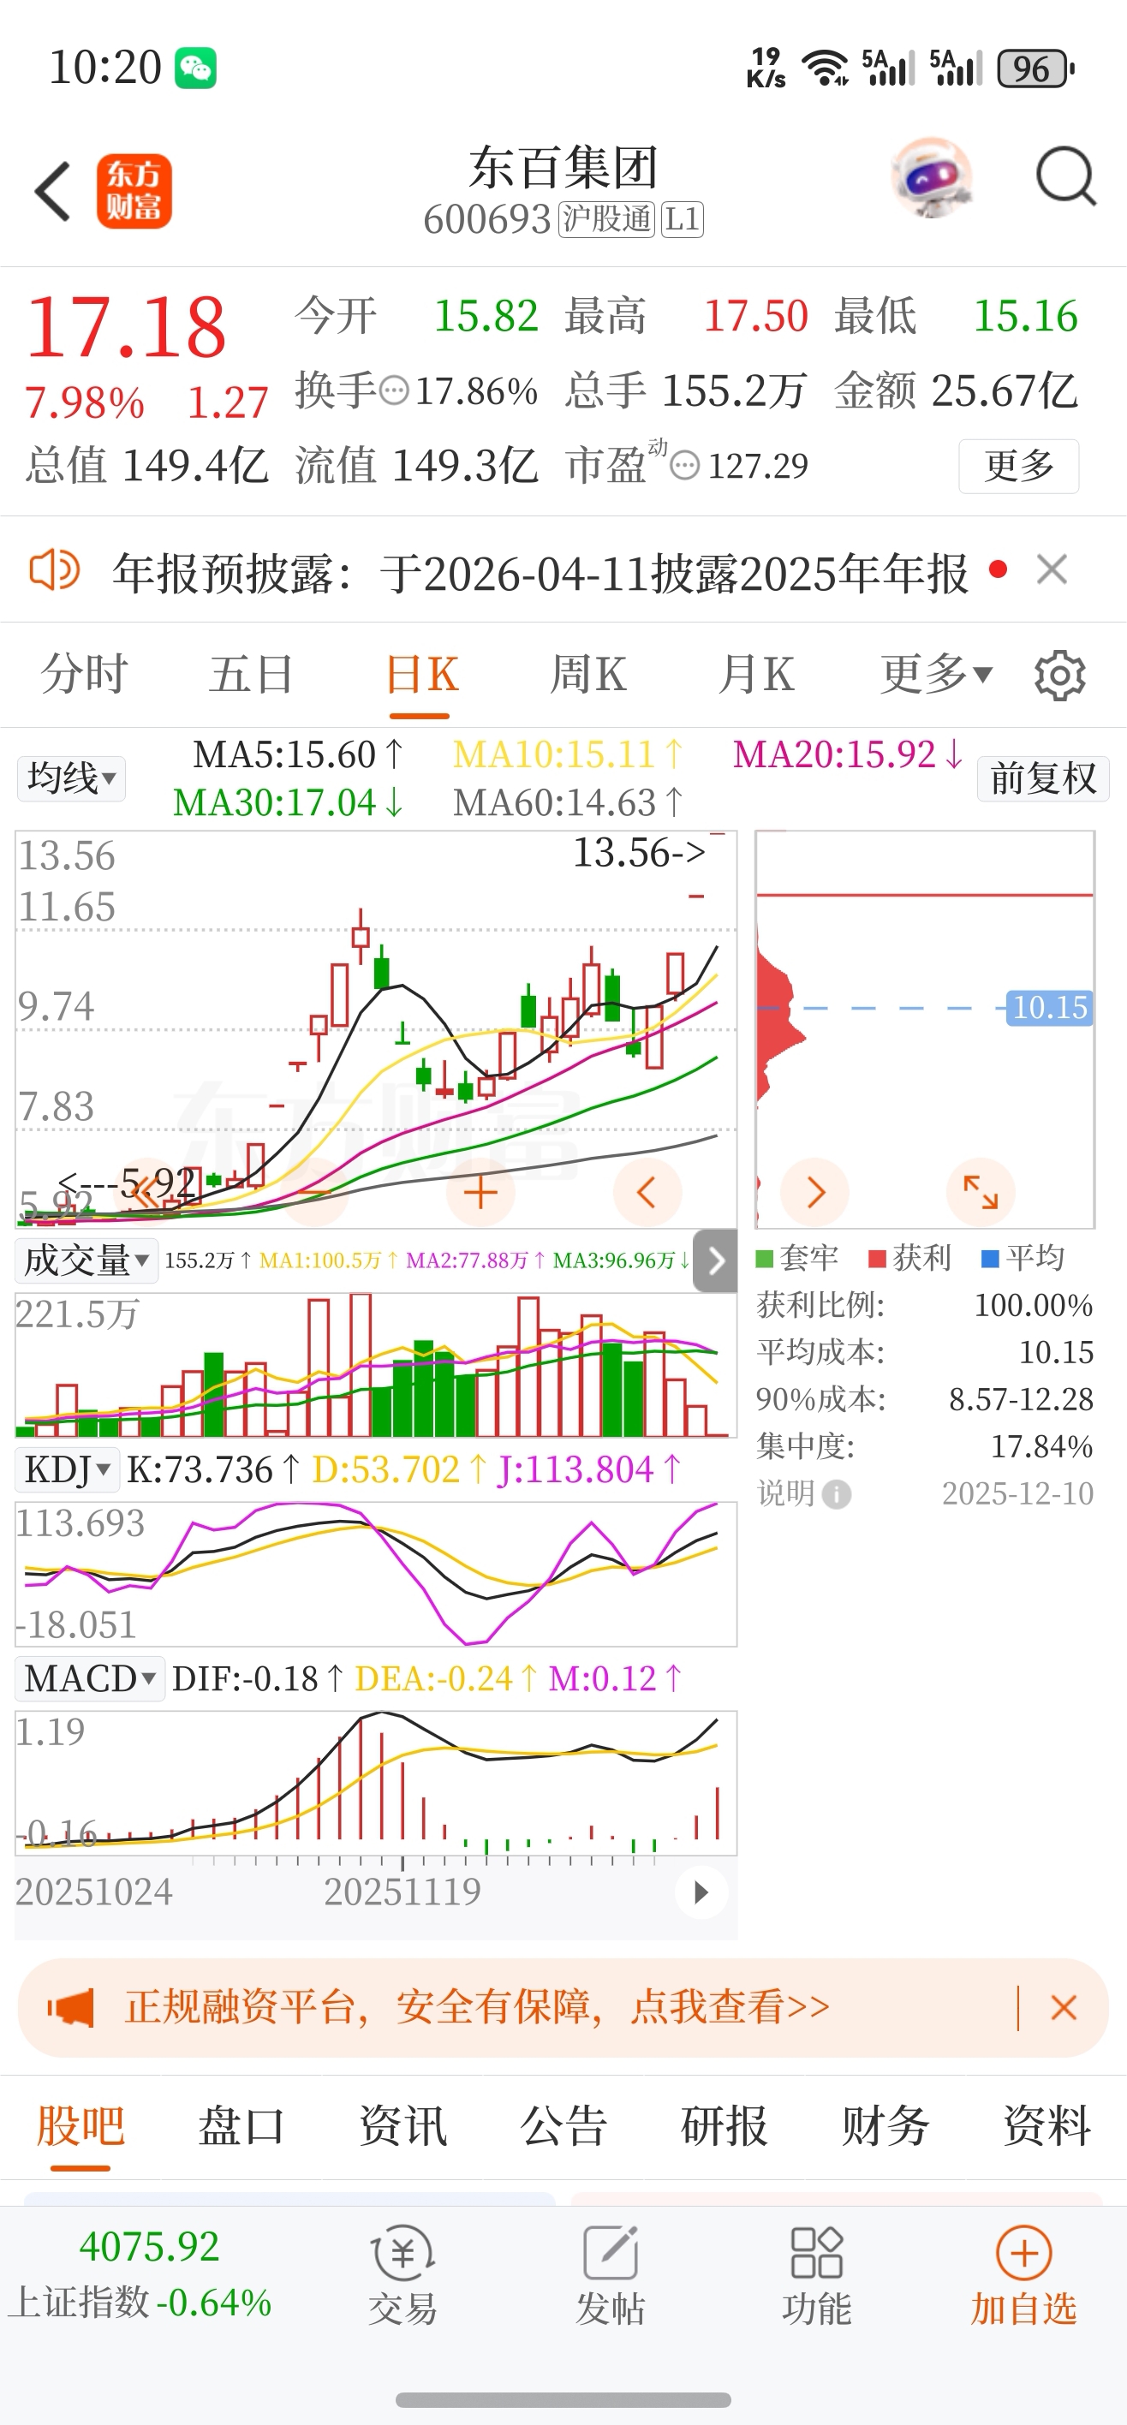This screenshot has height=2425, width=1127.
Task: Open the 研报 tab
Action: [725, 2126]
